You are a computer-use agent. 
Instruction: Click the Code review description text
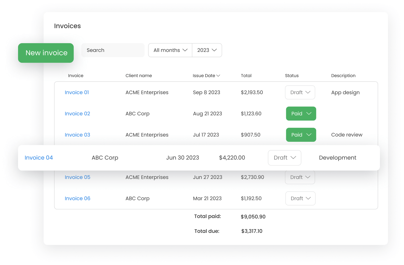click(x=347, y=135)
